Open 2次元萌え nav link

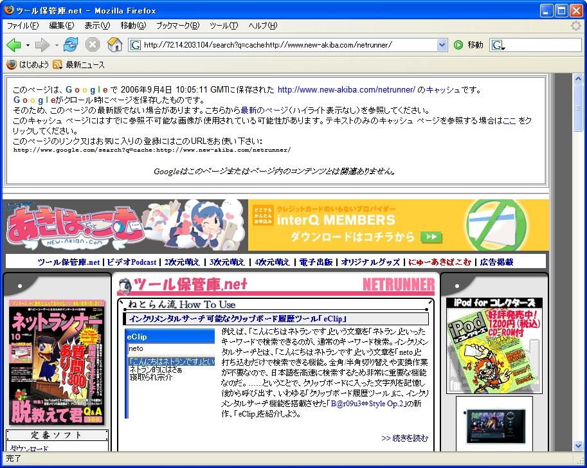pos(182,262)
